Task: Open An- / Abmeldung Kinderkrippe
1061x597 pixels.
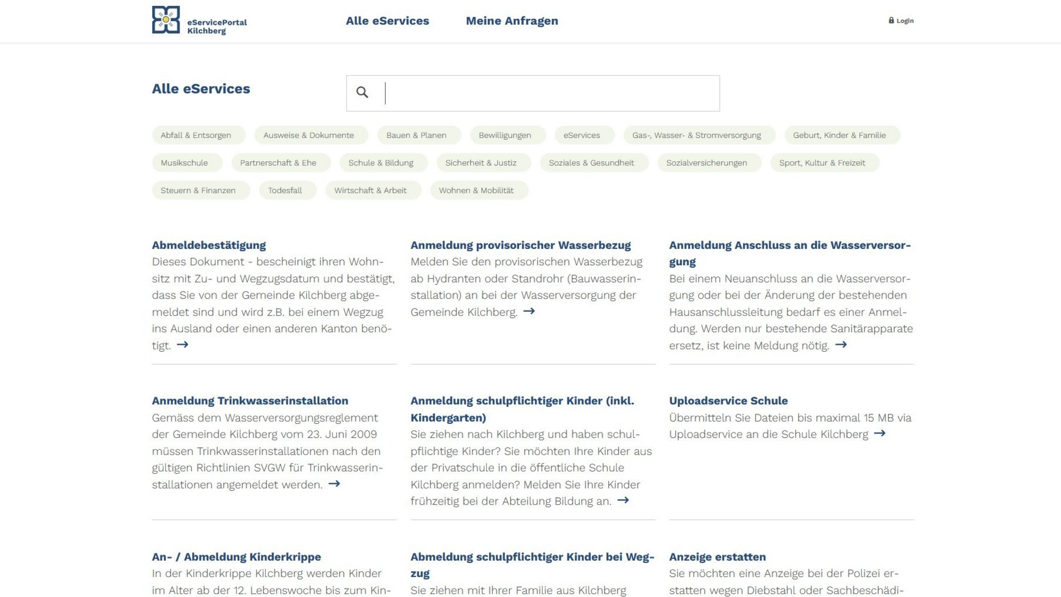Action: point(236,557)
